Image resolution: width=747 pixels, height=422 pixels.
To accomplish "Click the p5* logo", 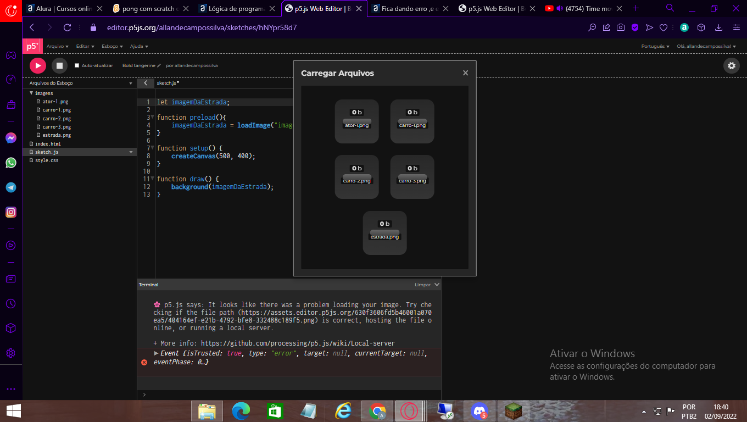I will [32, 46].
